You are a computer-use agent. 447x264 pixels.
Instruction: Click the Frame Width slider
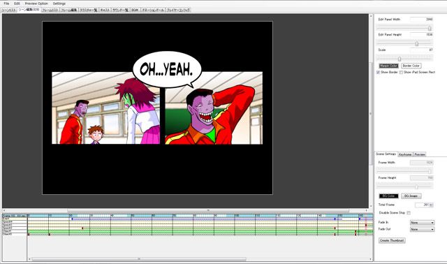pos(405,171)
